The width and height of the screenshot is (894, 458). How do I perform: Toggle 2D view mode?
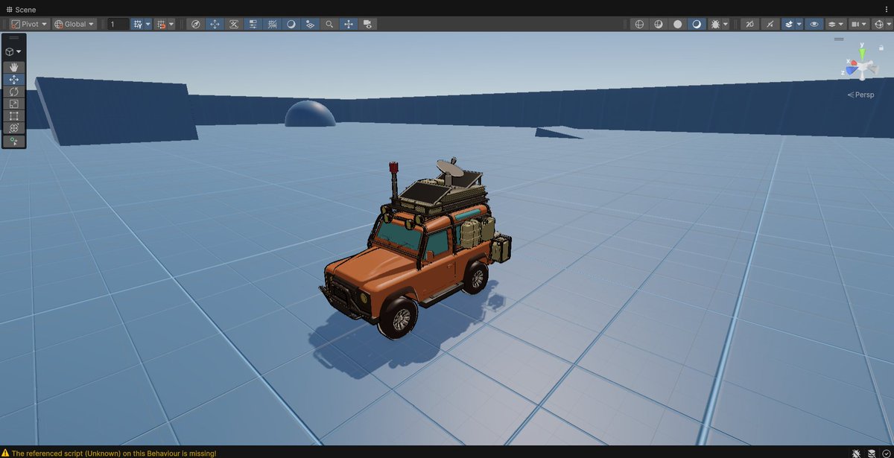click(750, 24)
